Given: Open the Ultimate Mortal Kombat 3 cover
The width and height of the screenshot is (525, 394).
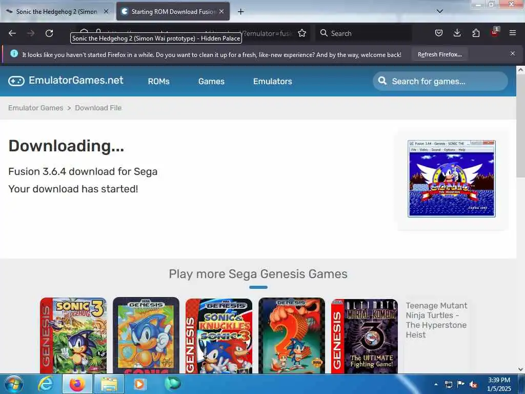Looking at the screenshot, I should tap(365, 336).
